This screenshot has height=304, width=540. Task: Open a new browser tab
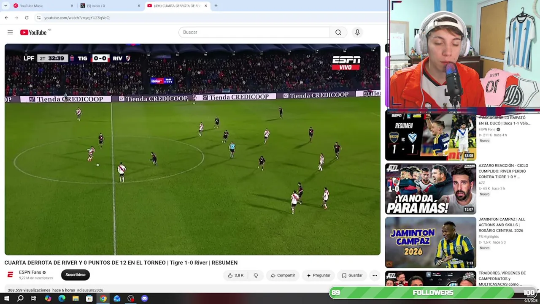pos(216,6)
